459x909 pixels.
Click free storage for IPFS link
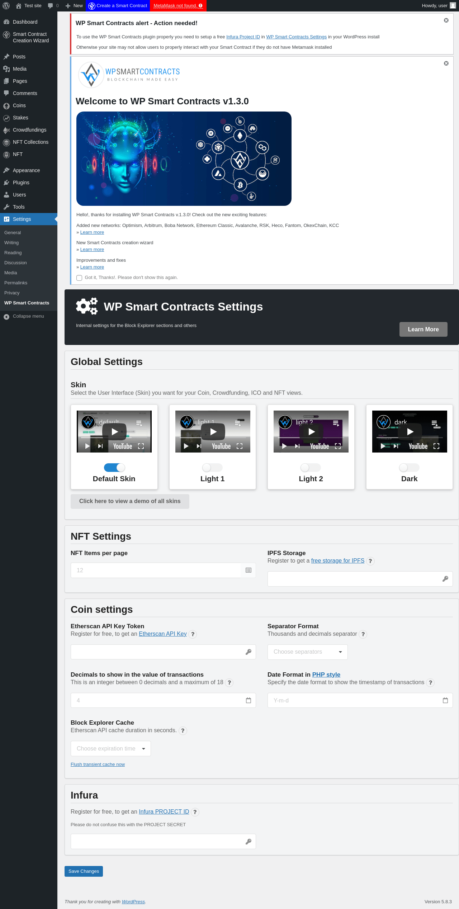(338, 561)
